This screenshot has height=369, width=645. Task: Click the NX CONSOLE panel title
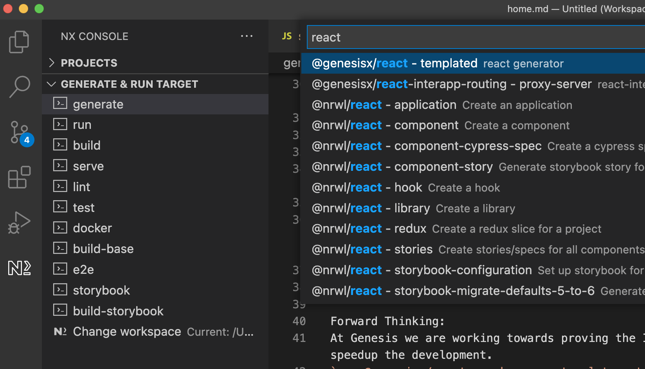(x=94, y=36)
